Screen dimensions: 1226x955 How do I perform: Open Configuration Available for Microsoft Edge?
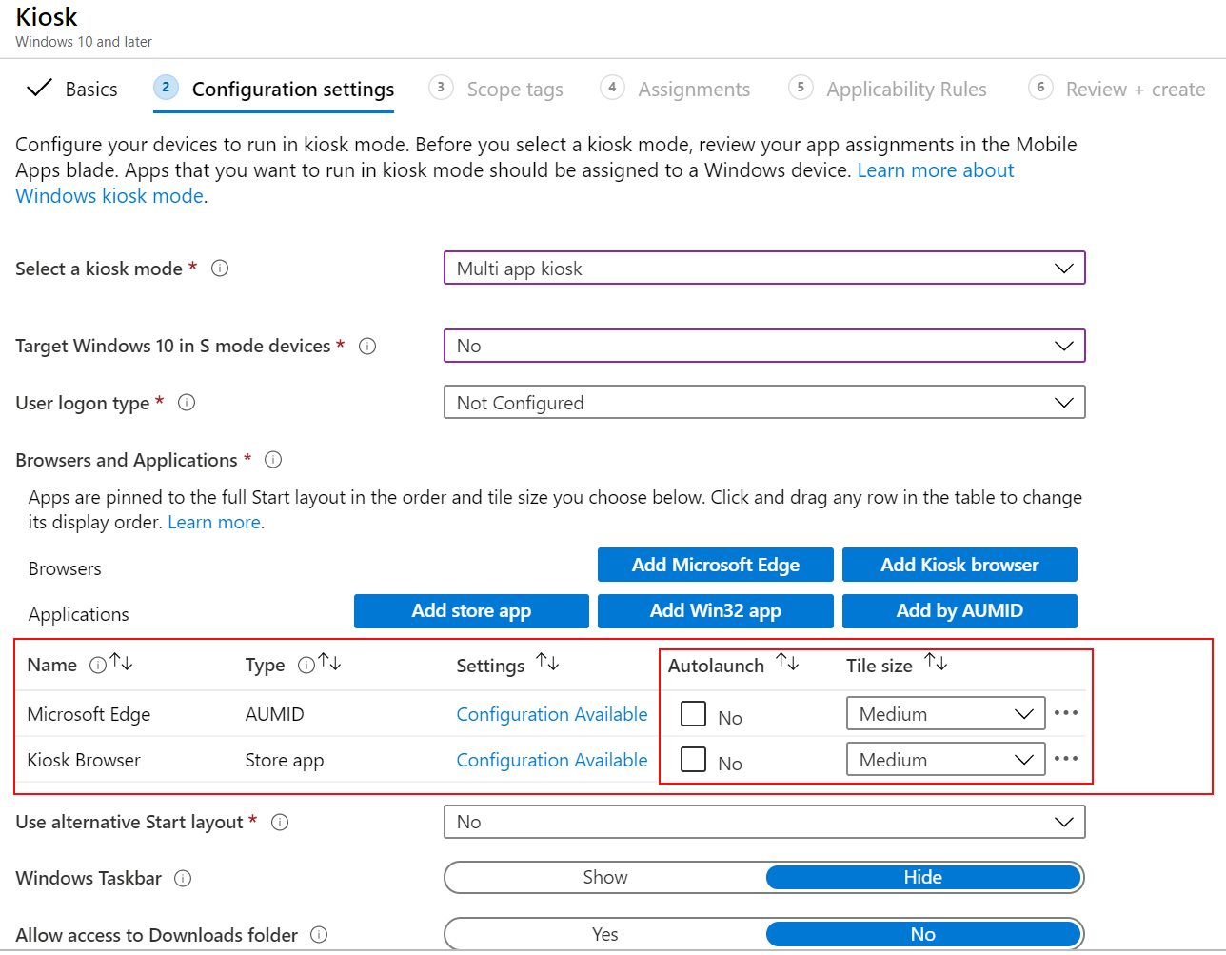[552, 713]
